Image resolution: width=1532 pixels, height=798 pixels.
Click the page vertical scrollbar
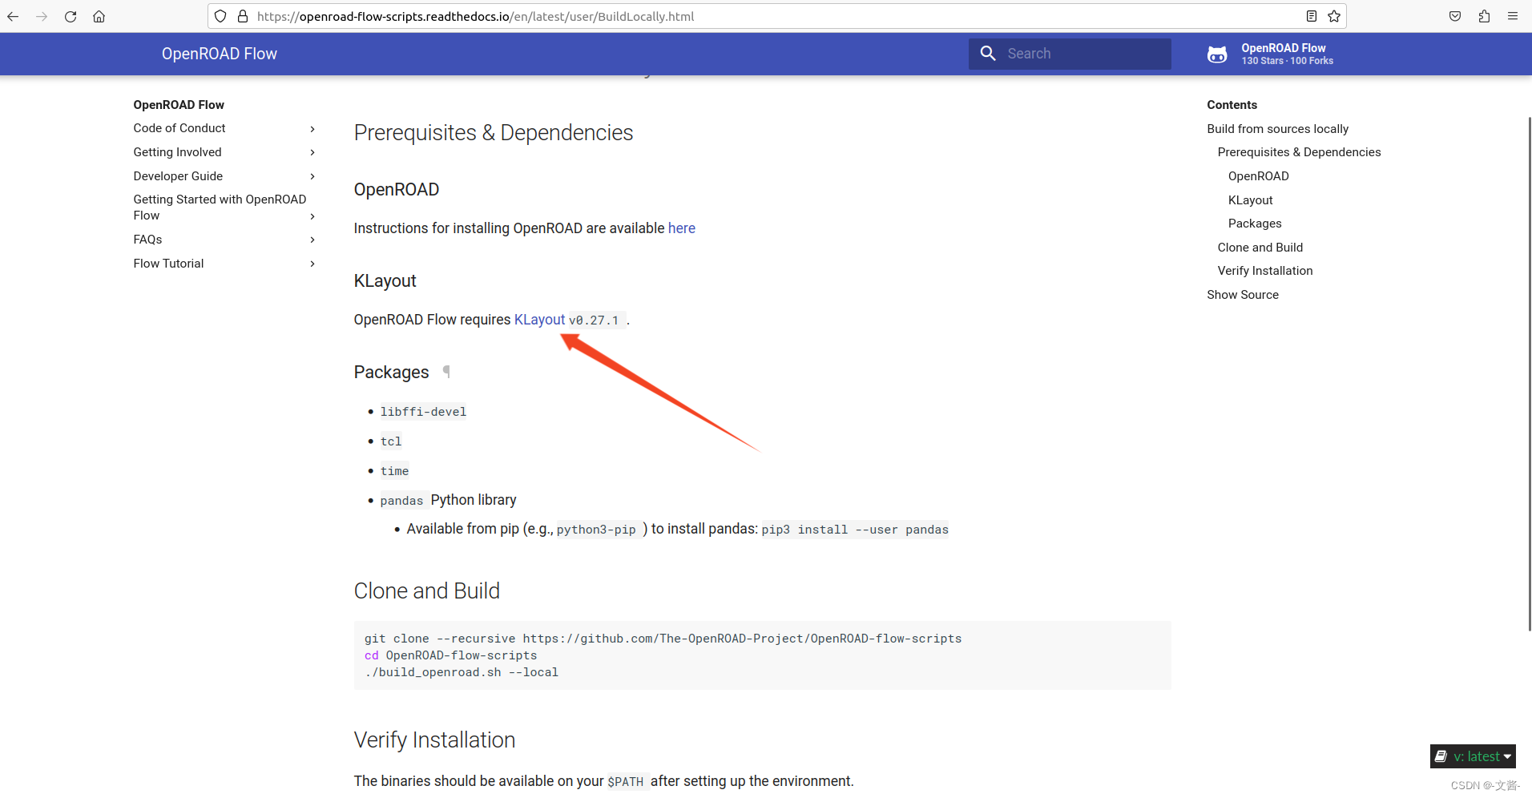point(1529,373)
